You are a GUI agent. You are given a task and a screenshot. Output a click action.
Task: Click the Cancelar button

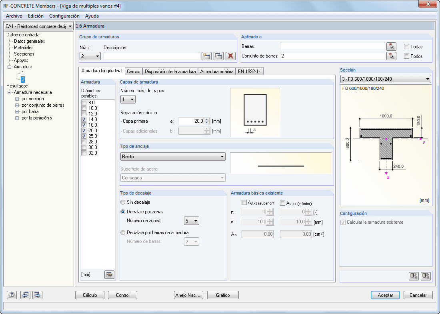(418, 295)
